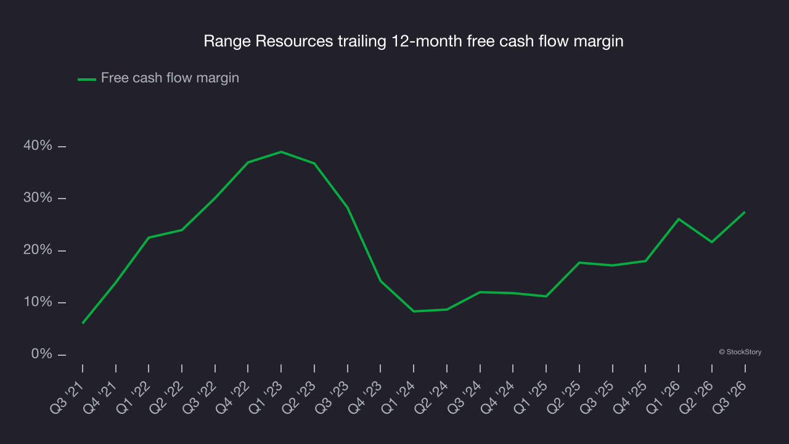The image size is (789, 444).
Task: Click the line's low point at Q1 '24
Action: click(414, 311)
